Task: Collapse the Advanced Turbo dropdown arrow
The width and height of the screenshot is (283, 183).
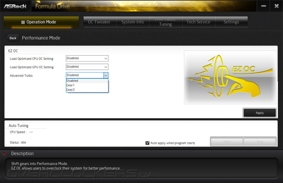Action: pos(106,75)
